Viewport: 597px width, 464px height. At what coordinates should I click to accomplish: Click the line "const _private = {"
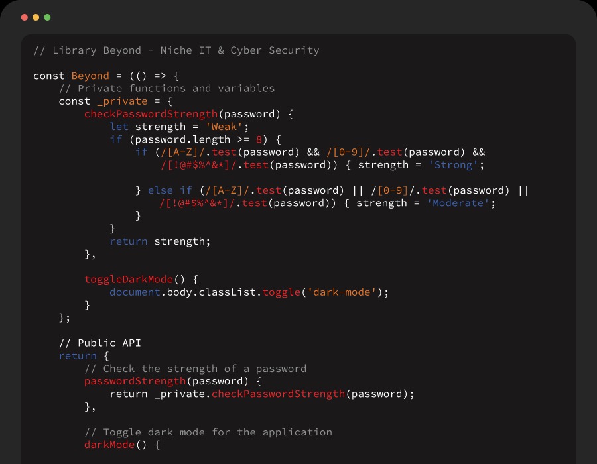[x=115, y=101]
